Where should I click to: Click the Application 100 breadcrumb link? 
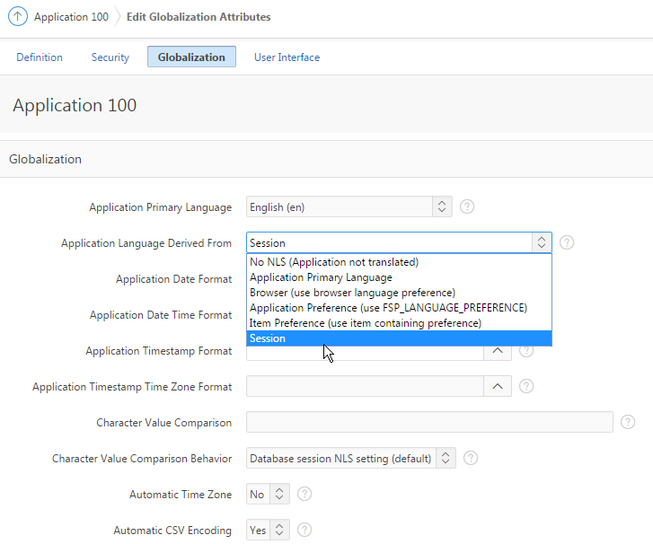point(71,17)
